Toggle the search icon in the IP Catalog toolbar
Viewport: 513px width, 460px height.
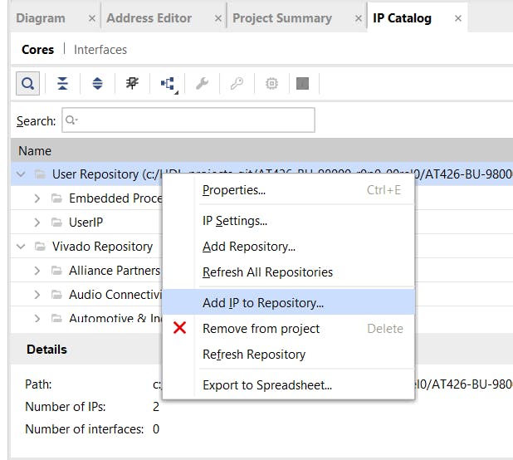point(28,84)
